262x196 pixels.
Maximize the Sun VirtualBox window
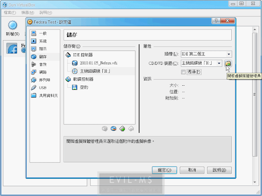[242, 3]
